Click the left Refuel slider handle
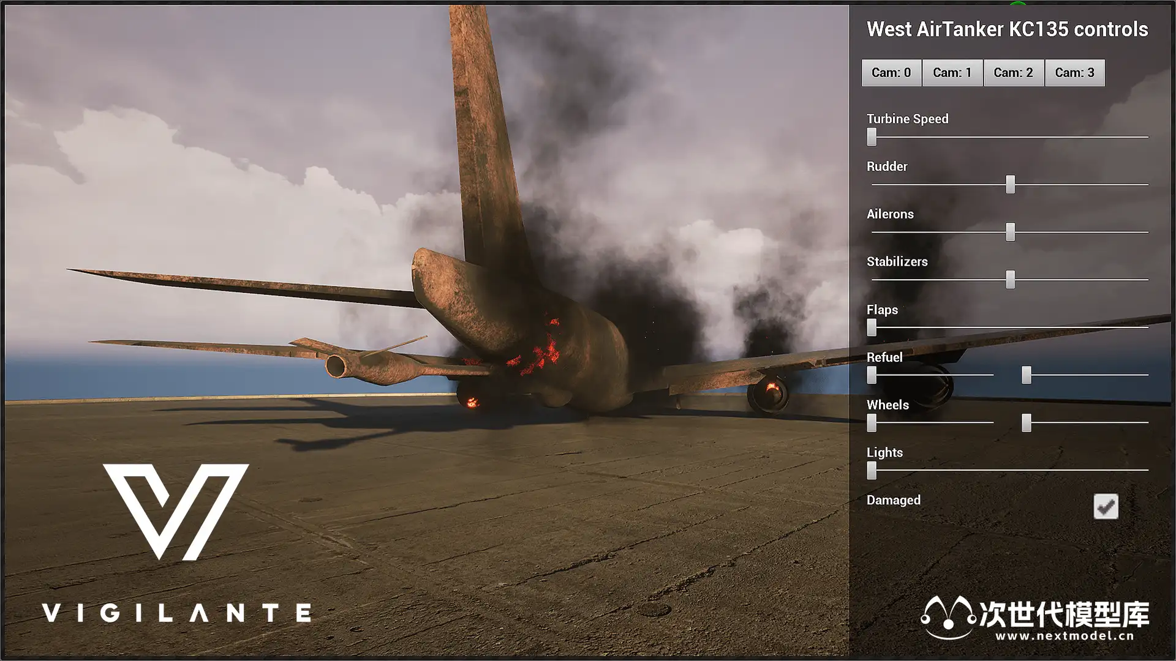The image size is (1176, 661). (x=872, y=375)
